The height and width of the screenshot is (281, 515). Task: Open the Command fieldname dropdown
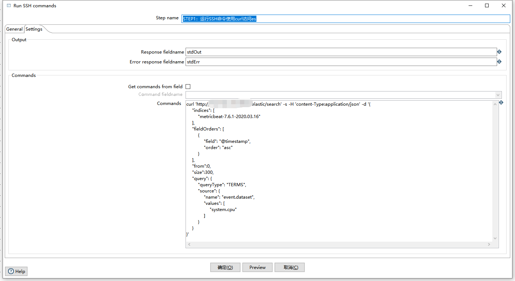[x=498, y=95]
